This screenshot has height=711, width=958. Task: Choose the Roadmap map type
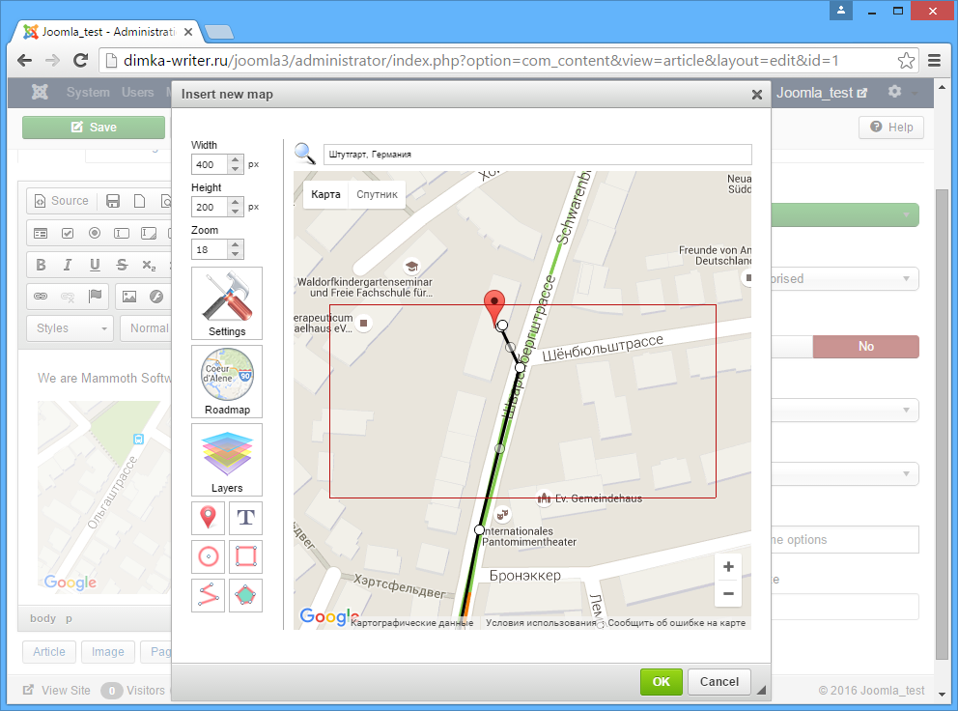(x=227, y=382)
